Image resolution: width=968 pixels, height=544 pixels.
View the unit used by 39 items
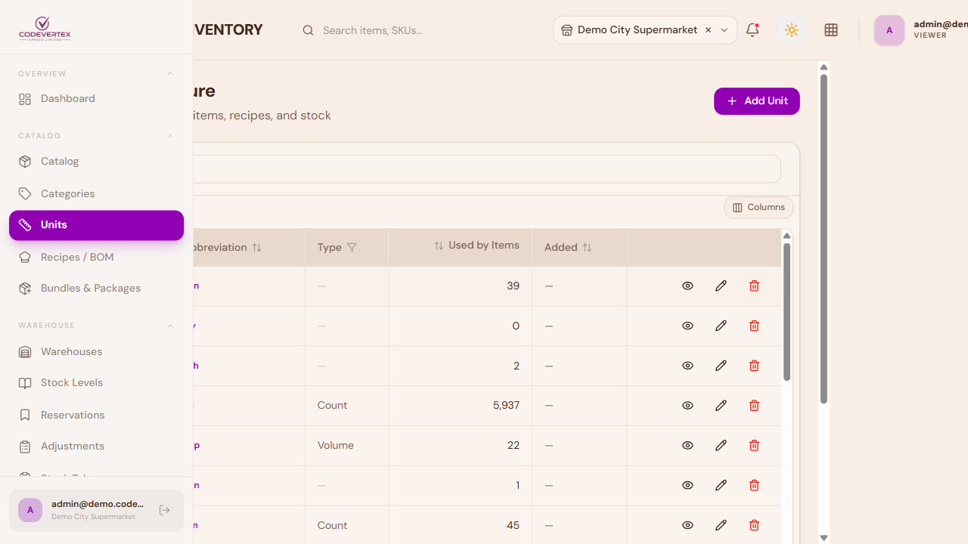tap(687, 286)
